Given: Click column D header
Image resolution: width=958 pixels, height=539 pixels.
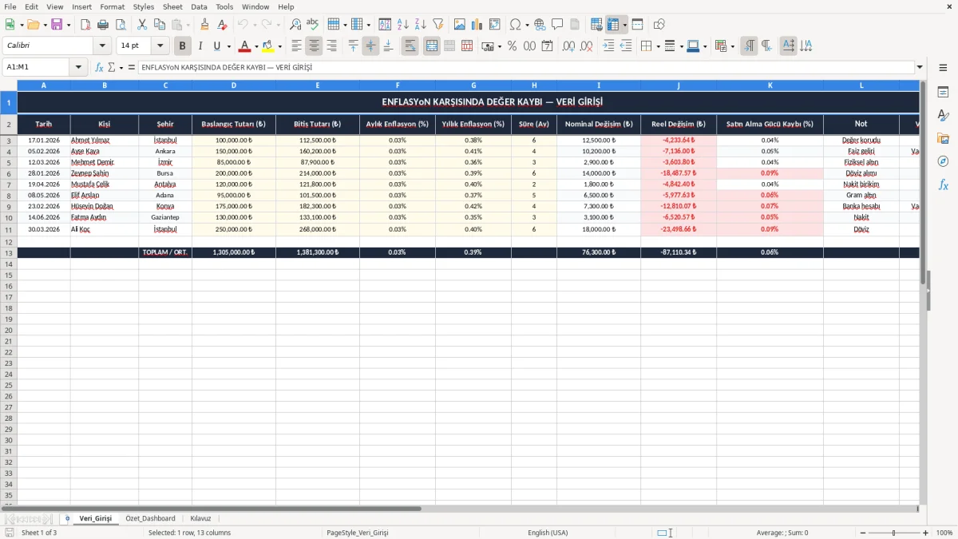Looking at the screenshot, I should (234, 85).
